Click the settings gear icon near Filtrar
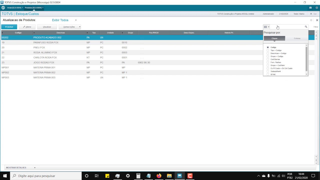320x180 pixels. click(x=311, y=20)
